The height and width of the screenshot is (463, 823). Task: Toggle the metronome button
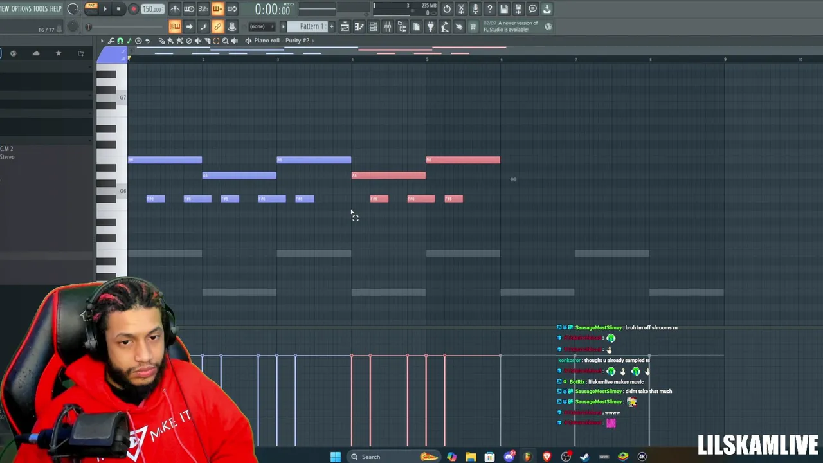(x=175, y=9)
